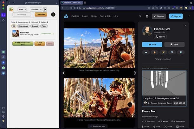Open What are reactions? link
Screen dimensions: 194x129
163,59
